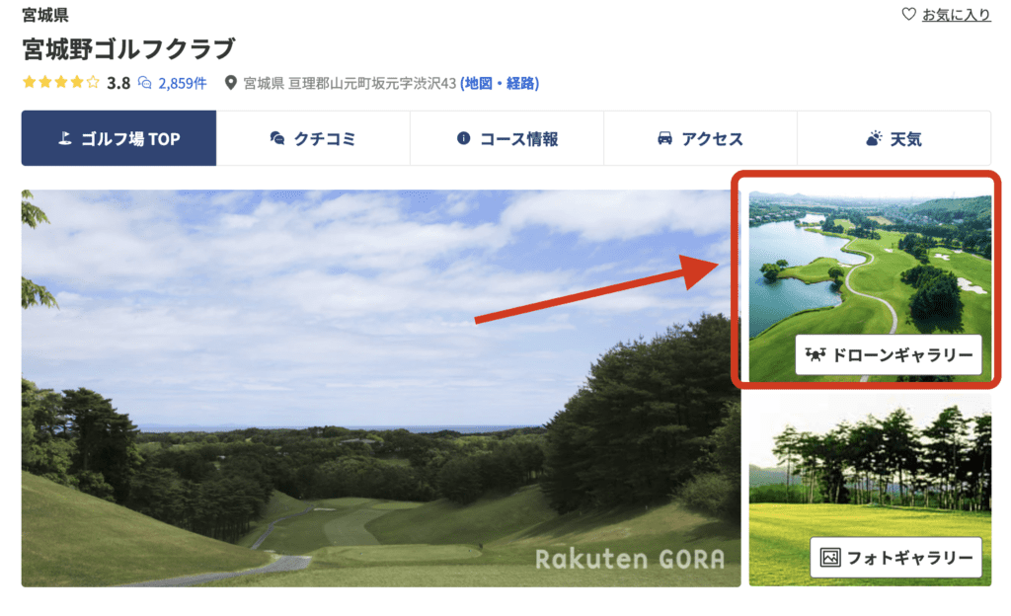The height and width of the screenshot is (616, 1011).
Task: Open the 2,859件 reviews link
Action: coord(183,83)
